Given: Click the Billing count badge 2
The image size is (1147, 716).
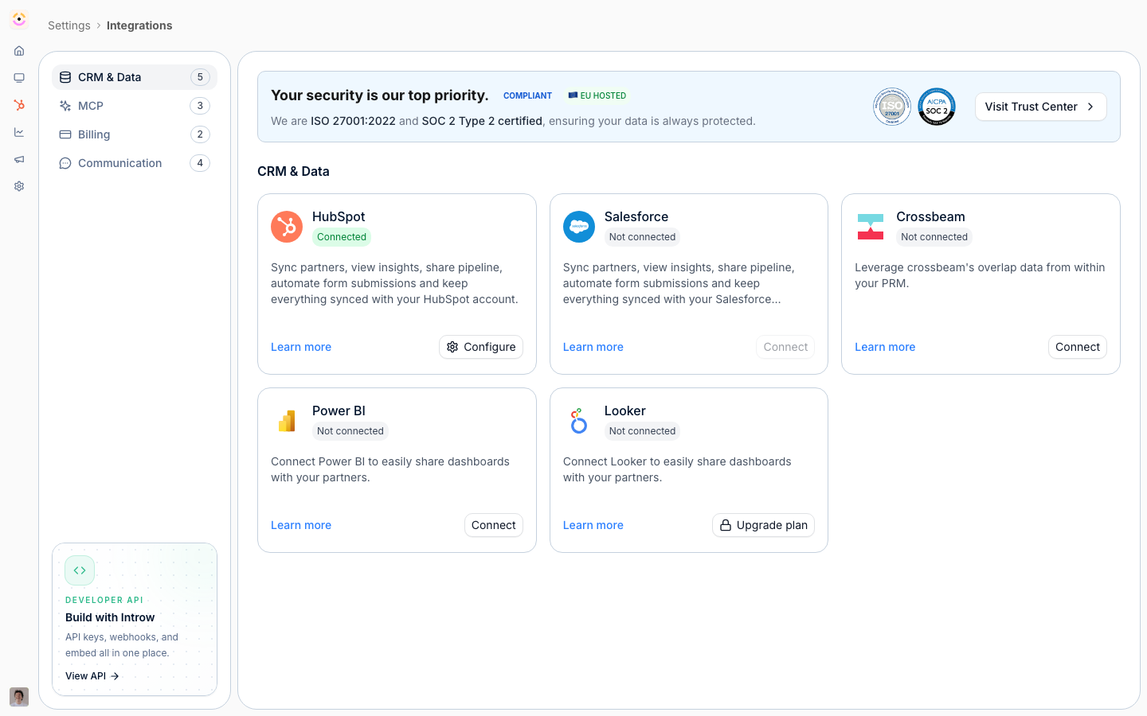Looking at the screenshot, I should tap(200, 134).
